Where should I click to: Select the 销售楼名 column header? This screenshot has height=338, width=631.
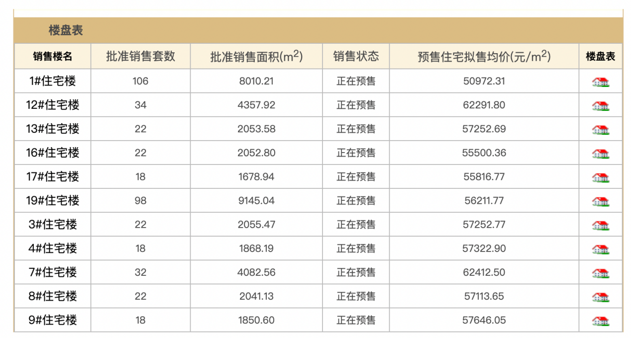(53, 56)
